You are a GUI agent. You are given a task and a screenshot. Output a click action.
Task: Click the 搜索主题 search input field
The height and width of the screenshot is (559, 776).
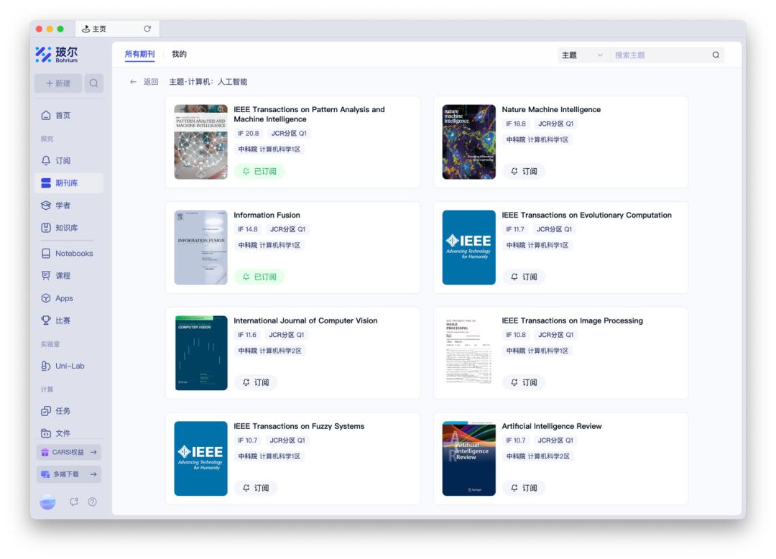tap(661, 55)
